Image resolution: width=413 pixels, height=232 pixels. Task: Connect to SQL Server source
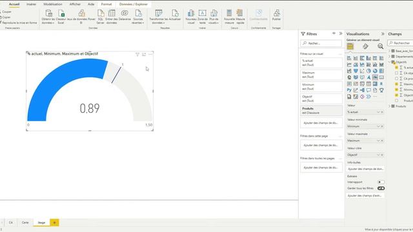[x=101, y=17]
